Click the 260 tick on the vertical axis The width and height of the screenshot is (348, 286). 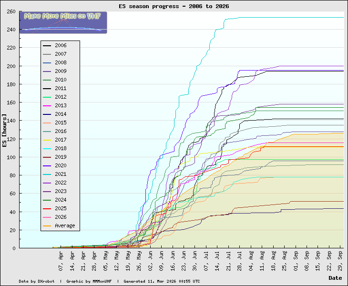pos(10,11)
